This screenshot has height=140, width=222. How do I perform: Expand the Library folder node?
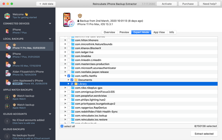[69, 84]
